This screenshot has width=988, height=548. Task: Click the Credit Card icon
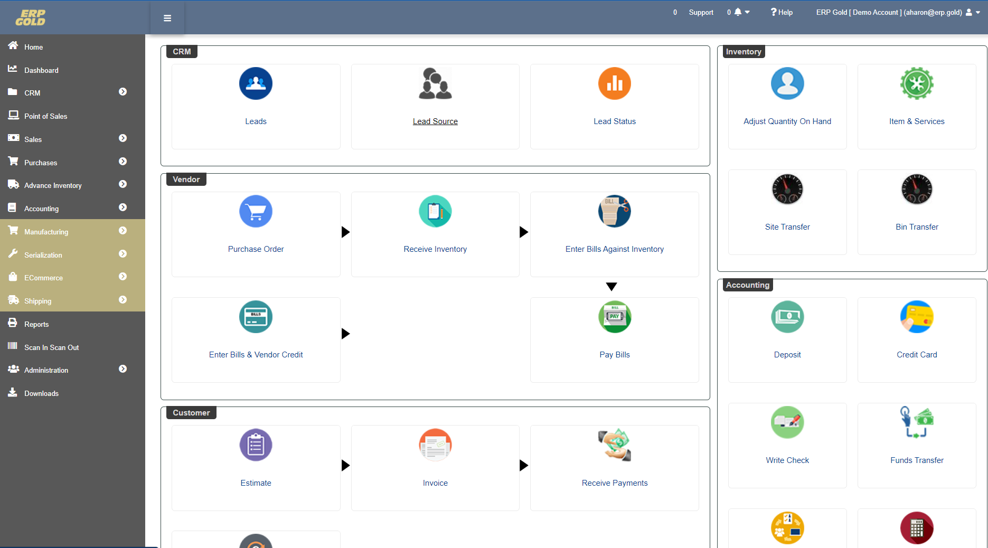(x=916, y=317)
